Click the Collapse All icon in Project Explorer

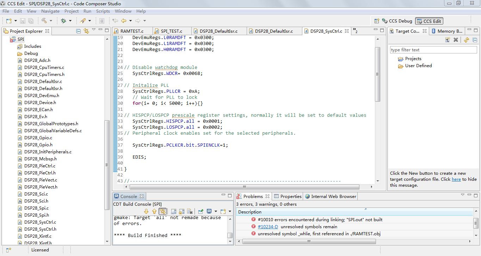[79, 31]
